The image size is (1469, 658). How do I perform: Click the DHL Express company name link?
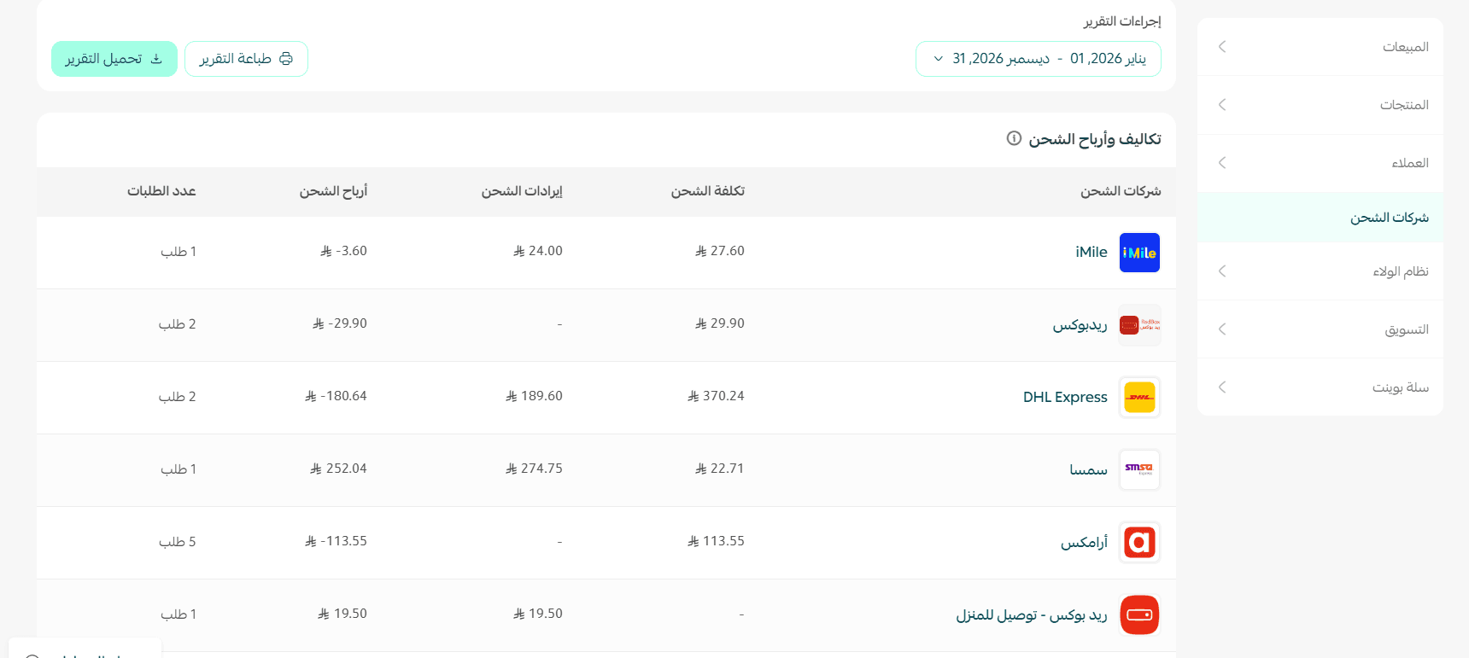tap(1065, 398)
